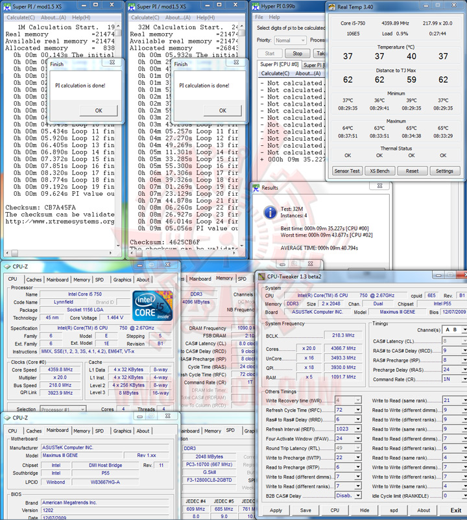Close the Finish dialog in 1M Super PI
The width and height of the screenshot is (467, 520).
(x=112, y=62)
